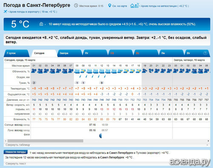This screenshot has width=213, height=168.
Task: Click the Сегодня, среда, 15 марта header
Action: tap(20, 60)
